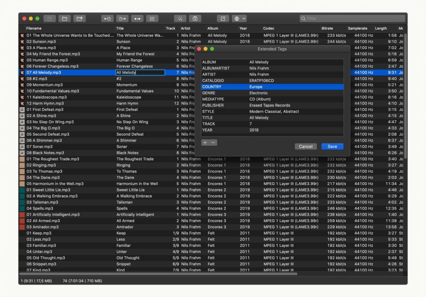Click the All Melody title edit field
Image resolution: width=426 pixels, height=297 pixels.
pos(140,73)
